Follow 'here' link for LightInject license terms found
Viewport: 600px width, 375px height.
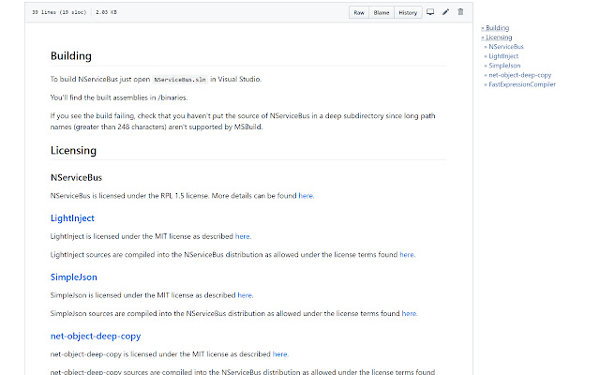pyautogui.click(x=407, y=255)
